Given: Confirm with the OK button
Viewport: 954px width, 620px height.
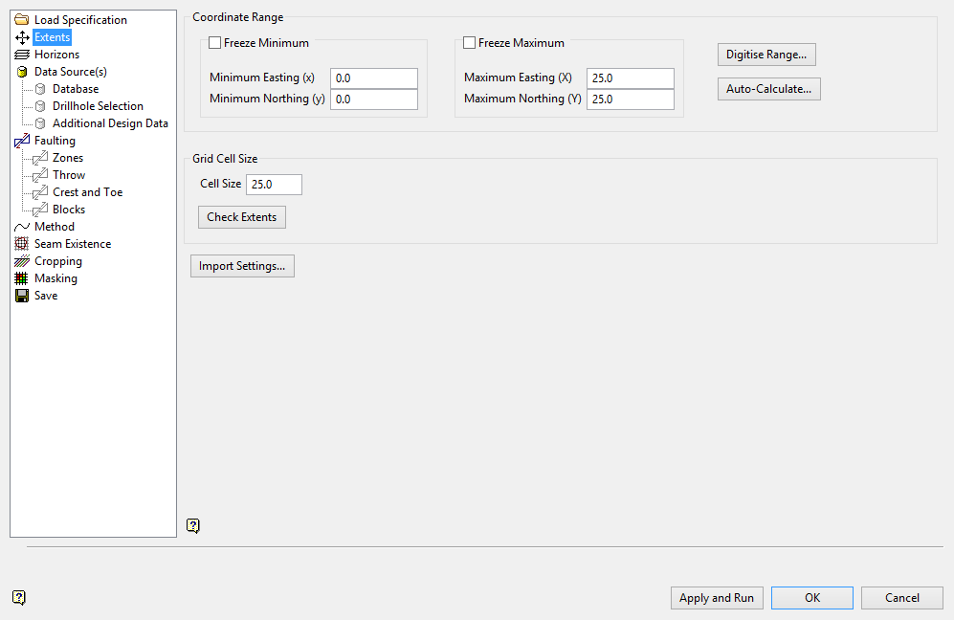Looking at the screenshot, I should [812, 598].
